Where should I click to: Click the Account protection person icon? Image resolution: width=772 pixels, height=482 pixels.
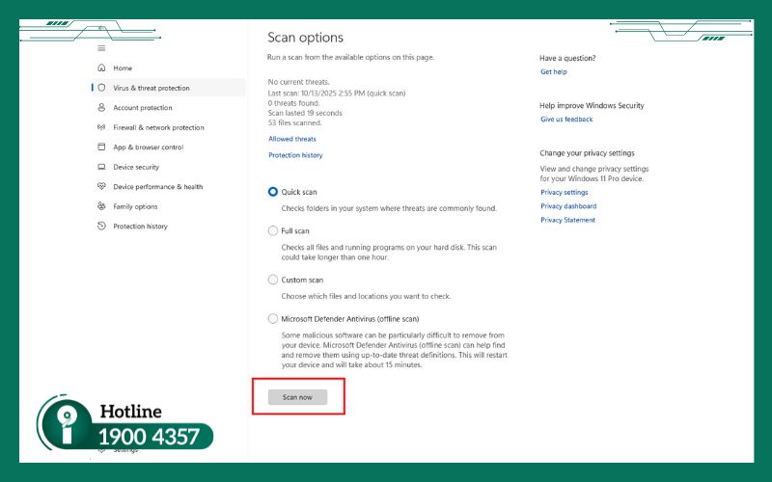coord(101,108)
